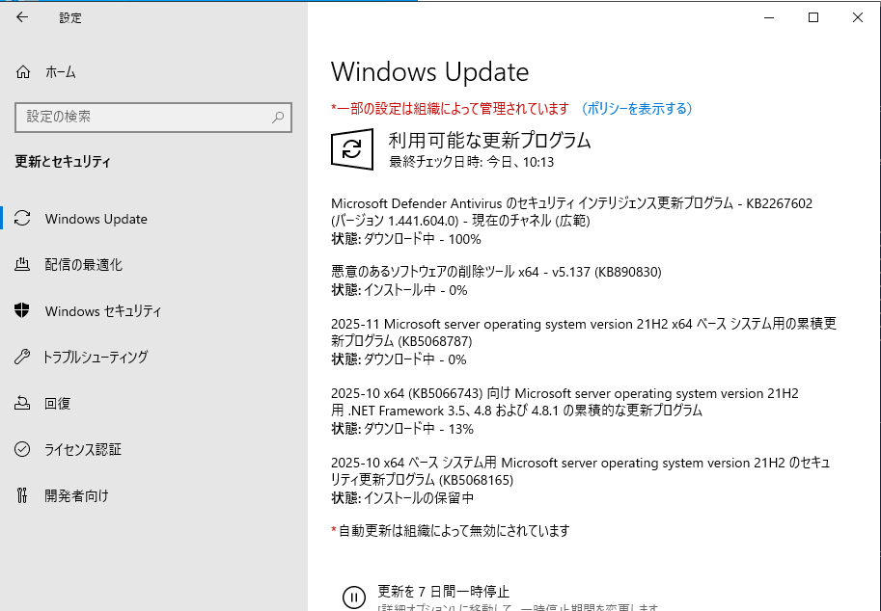The width and height of the screenshot is (881, 611).
Task: Focus the 設定の検索 search box
Action: (x=145, y=117)
